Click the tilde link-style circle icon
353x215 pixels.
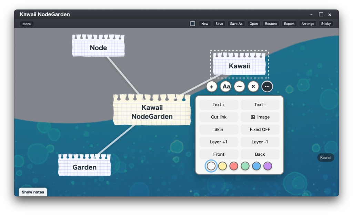pyautogui.click(x=239, y=86)
